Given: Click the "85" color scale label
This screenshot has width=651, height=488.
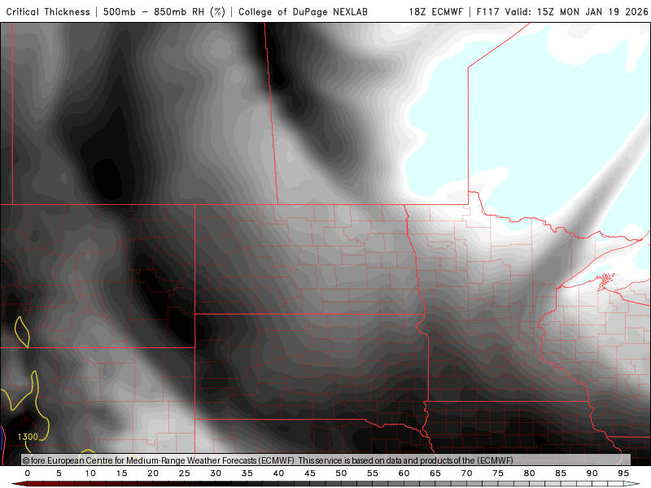Looking at the screenshot, I should (x=561, y=473).
